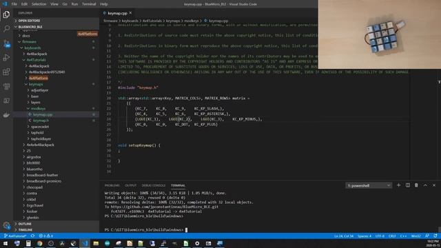The image size is (441, 248).
Task: Click the CRLF line ending setting
Action: [392, 236]
